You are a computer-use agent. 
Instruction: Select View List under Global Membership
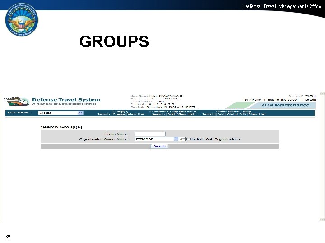[x=257, y=114]
